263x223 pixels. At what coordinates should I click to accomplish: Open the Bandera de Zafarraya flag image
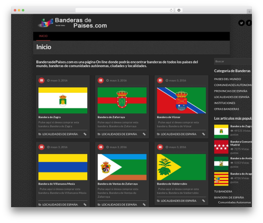point(122,100)
